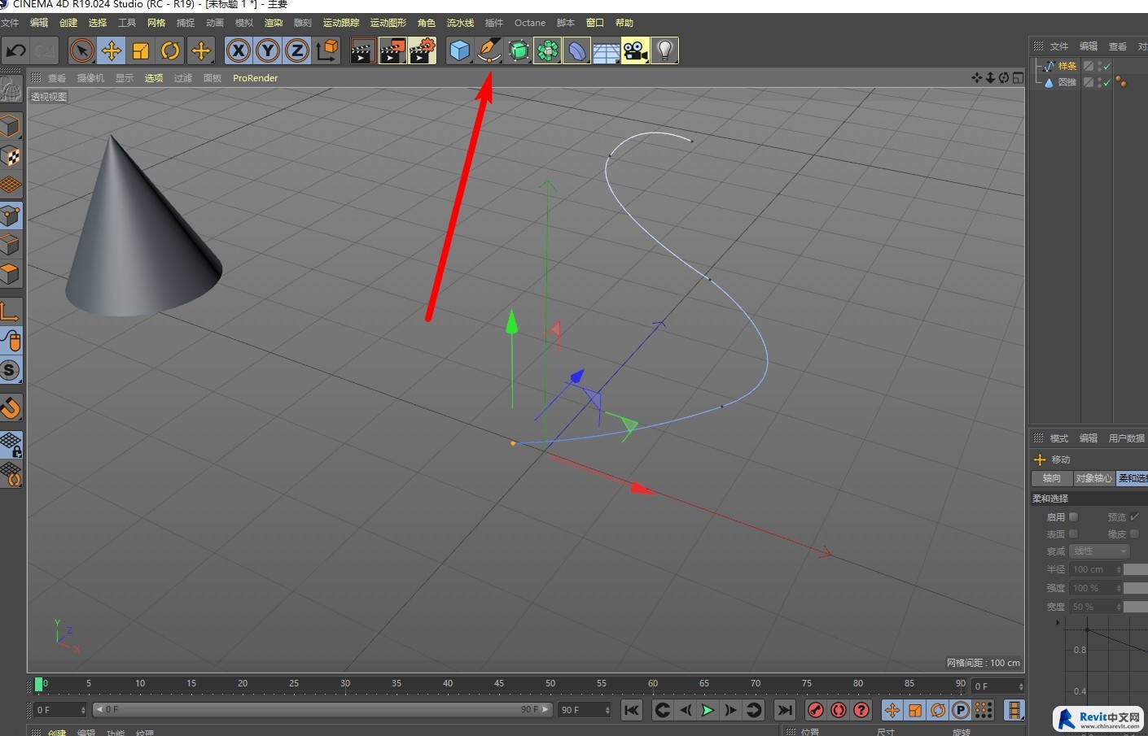Toggle the 预览 checkbox
Screen dimensions: 1148x736
1134,516
